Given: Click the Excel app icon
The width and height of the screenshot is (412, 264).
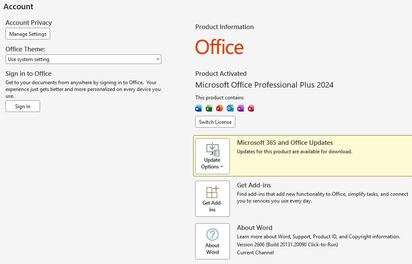Looking at the screenshot, I should tap(209, 108).
